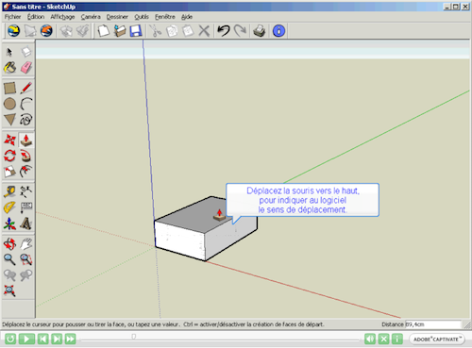Select the Tape Measure tool
The image size is (472, 348).
coord(9,191)
